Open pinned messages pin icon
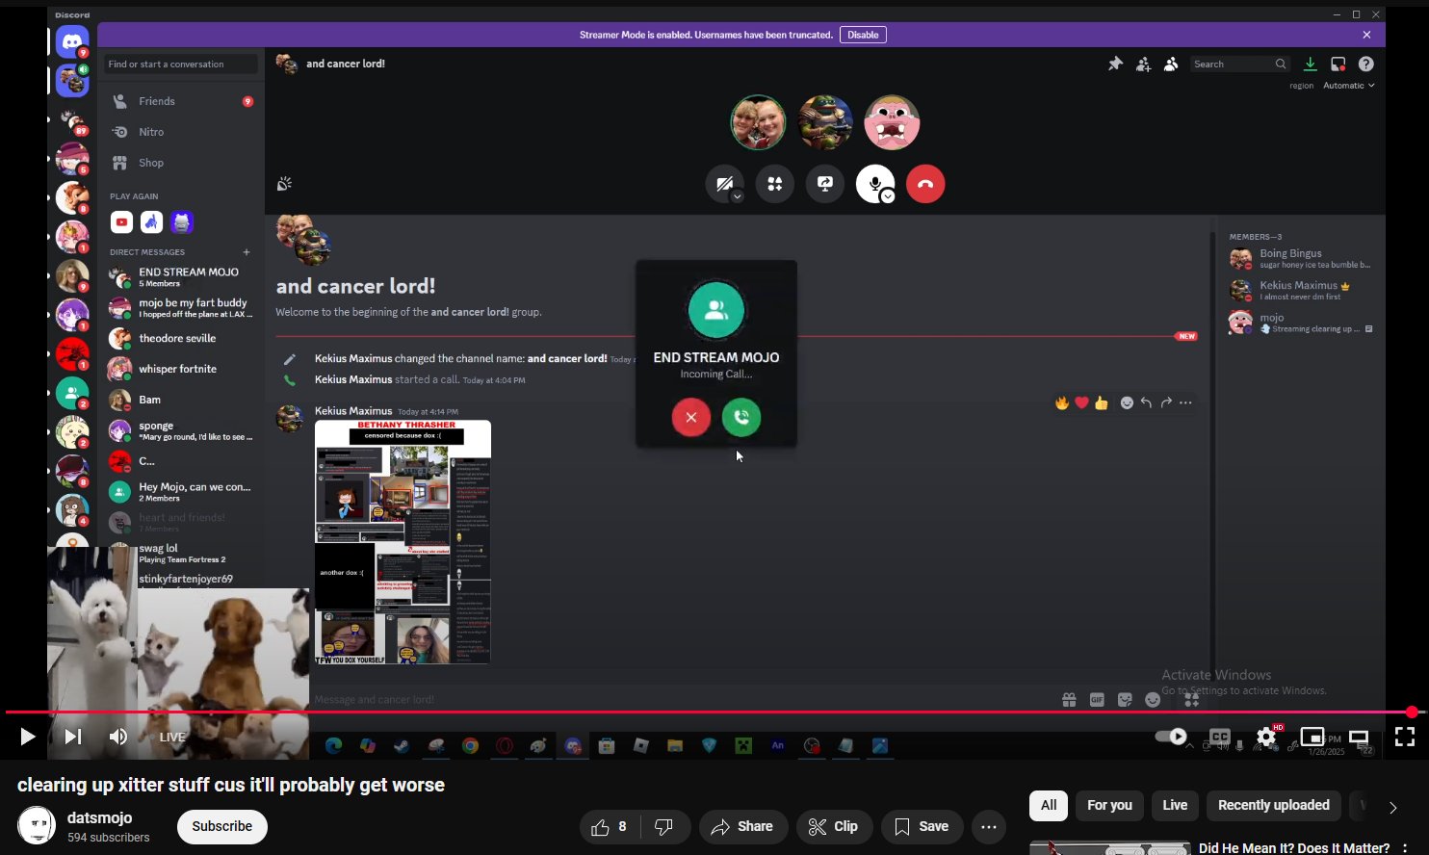Screen dimensions: 1429x855 [1115, 64]
